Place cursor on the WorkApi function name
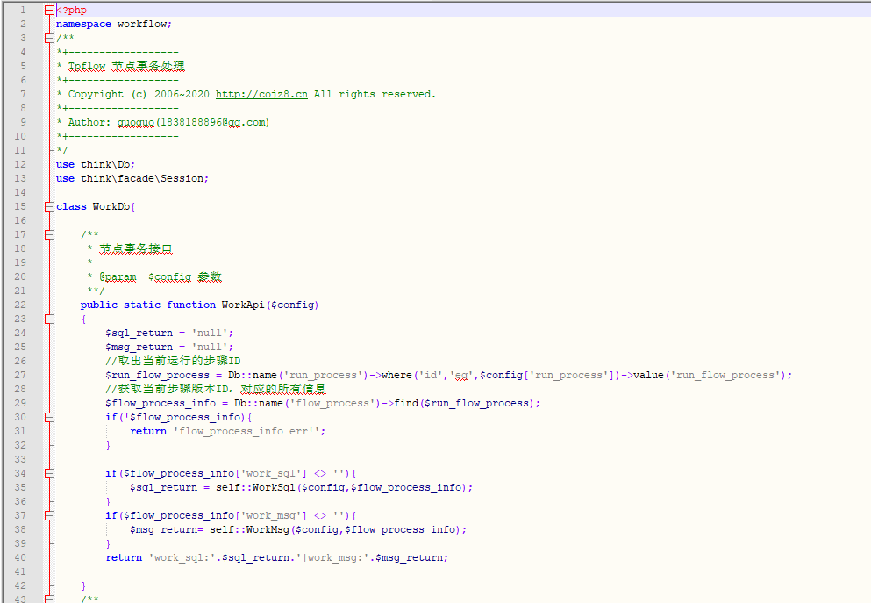The height and width of the screenshot is (603, 871). pos(244,305)
